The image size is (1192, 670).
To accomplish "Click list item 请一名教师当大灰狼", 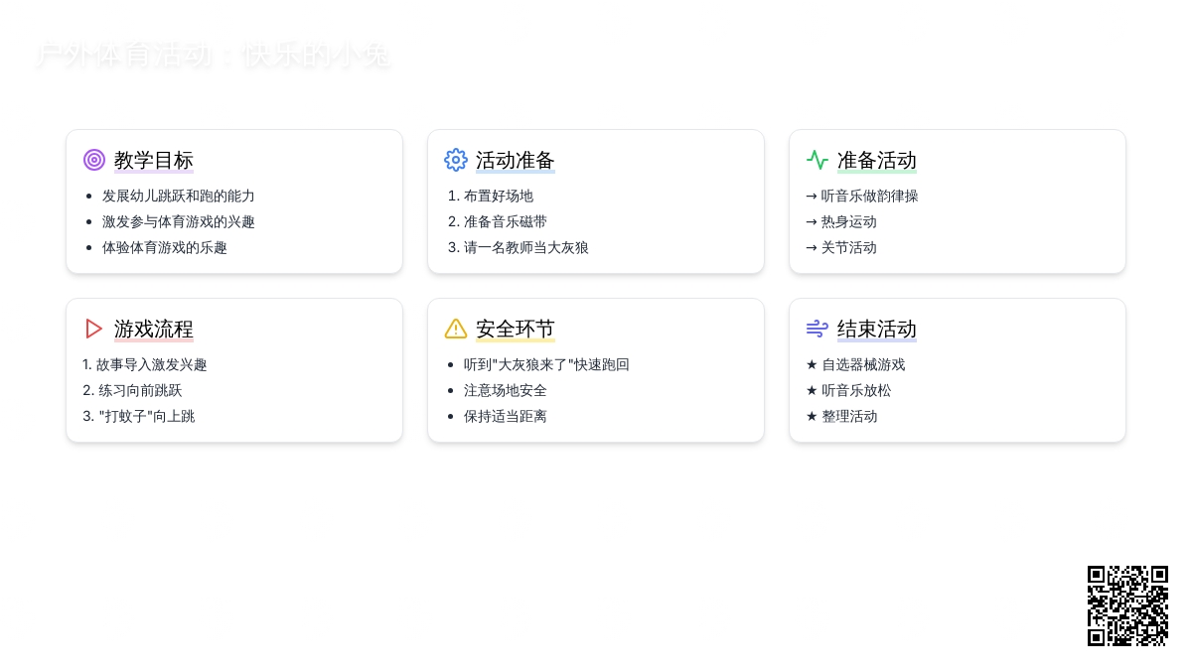I will (x=526, y=248).
